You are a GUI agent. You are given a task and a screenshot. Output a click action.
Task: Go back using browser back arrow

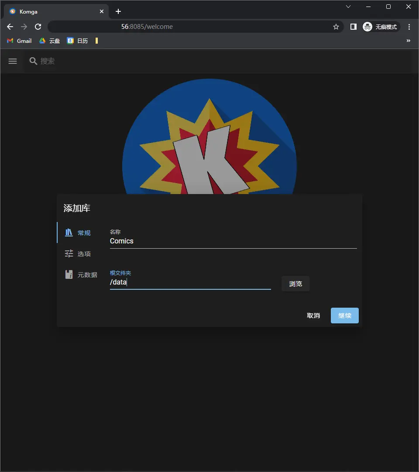10,27
